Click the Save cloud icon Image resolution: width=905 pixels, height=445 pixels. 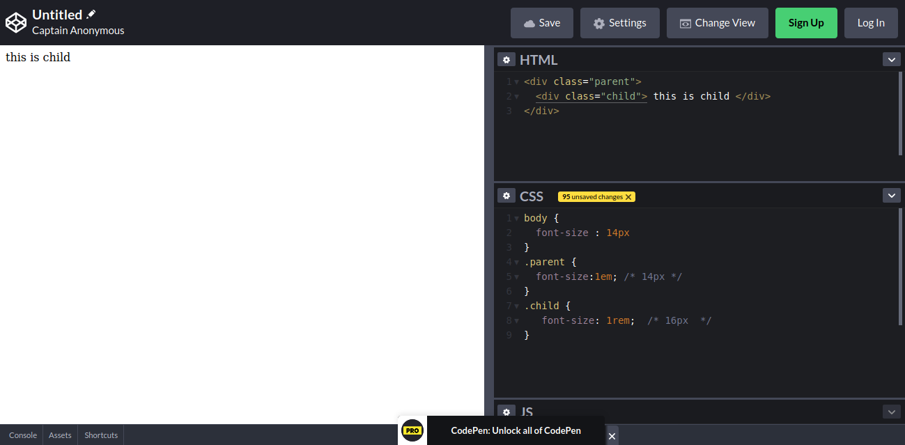tap(530, 22)
